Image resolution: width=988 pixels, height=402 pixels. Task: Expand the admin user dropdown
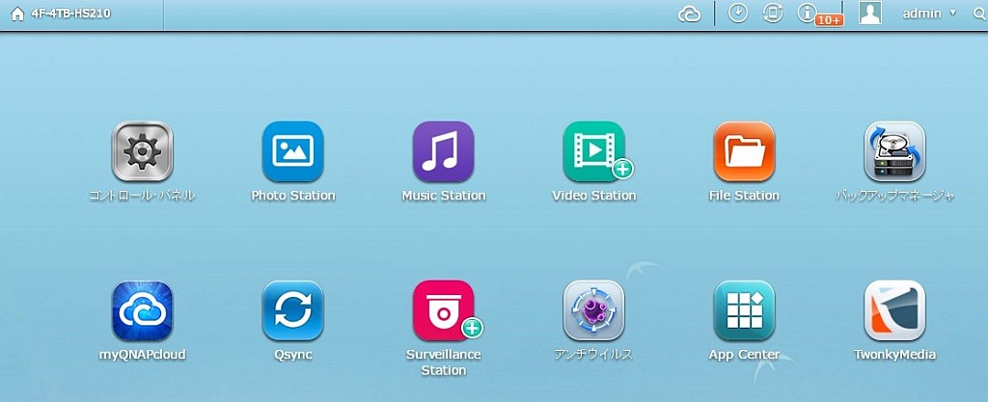(929, 13)
